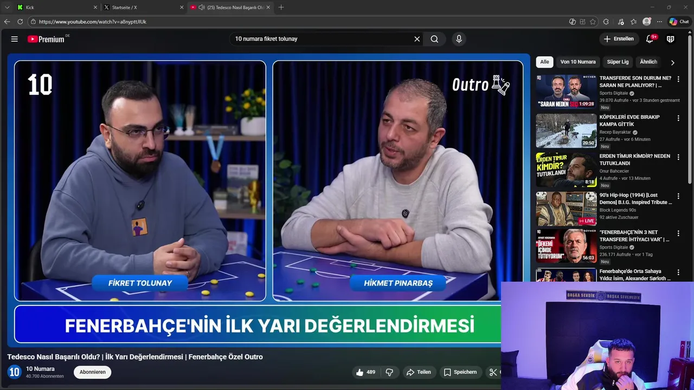Open the Edge profile avatar

(647, 22)
